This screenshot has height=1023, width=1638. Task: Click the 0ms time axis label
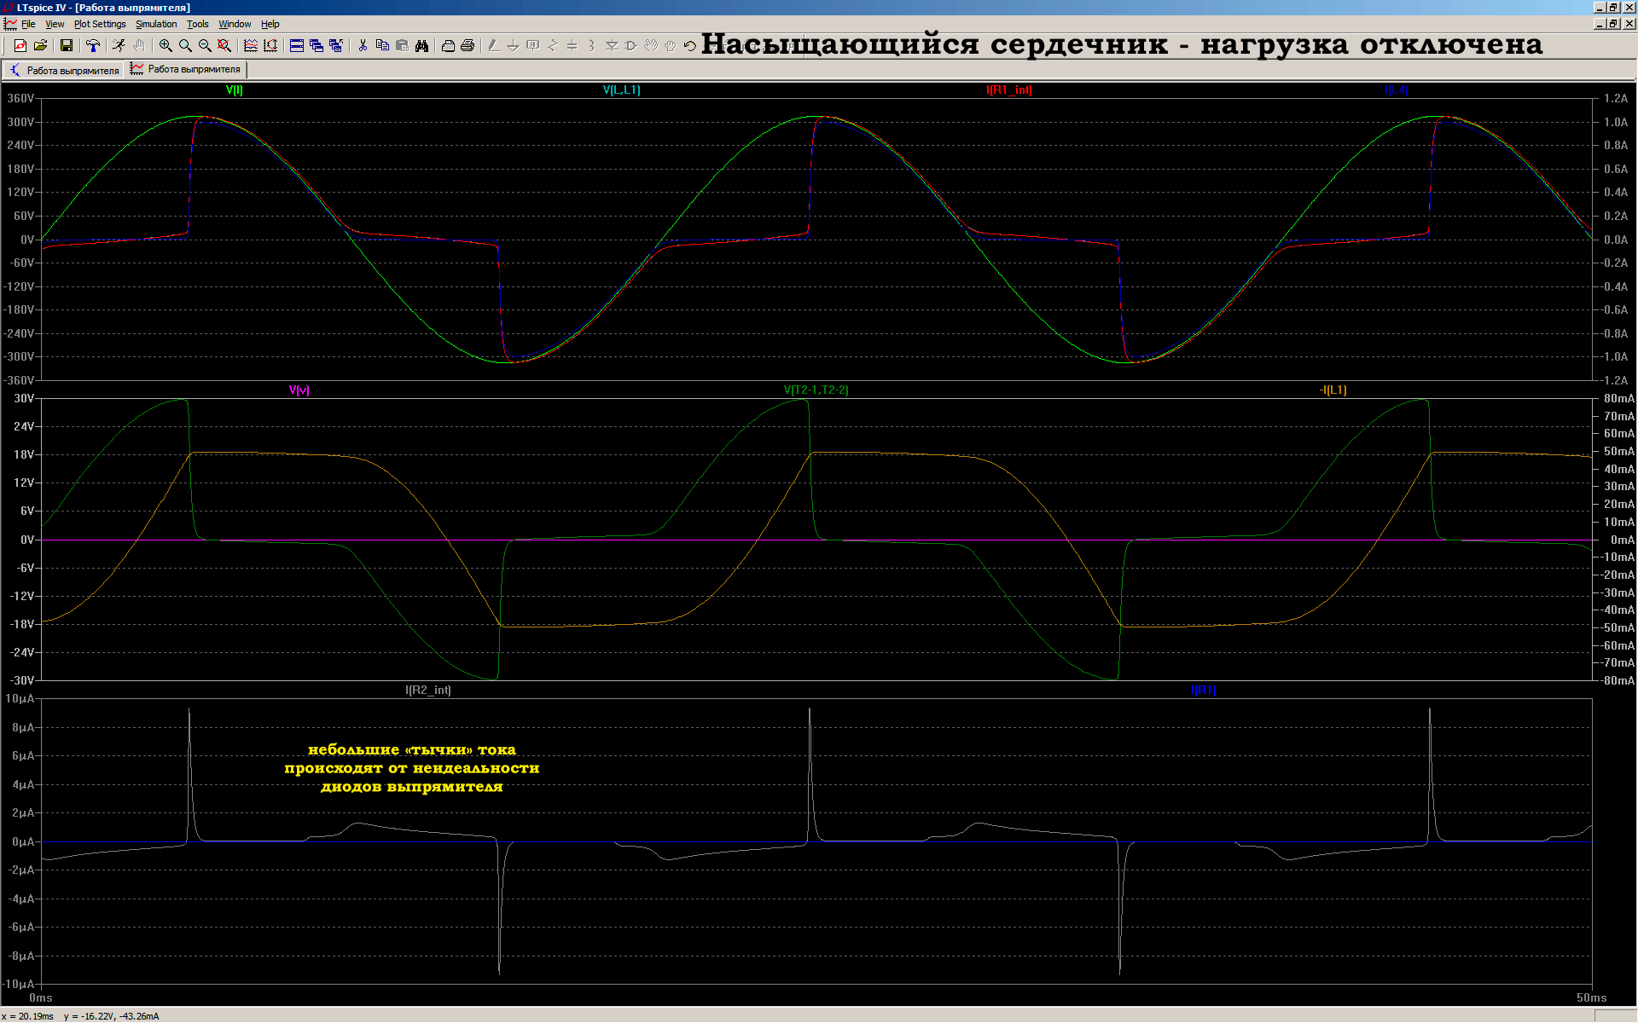pyautogui.click(x=41, y=997)
